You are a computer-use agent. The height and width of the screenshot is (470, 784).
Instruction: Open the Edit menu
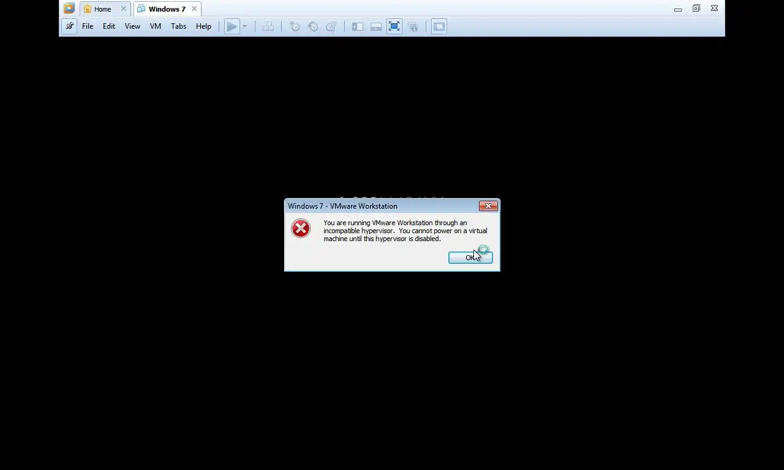[x=109, y=26]
